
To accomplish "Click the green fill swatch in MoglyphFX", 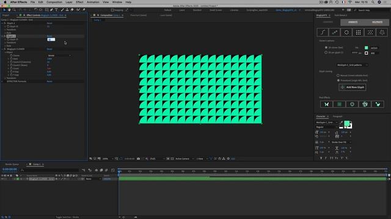I will [366, 47].
